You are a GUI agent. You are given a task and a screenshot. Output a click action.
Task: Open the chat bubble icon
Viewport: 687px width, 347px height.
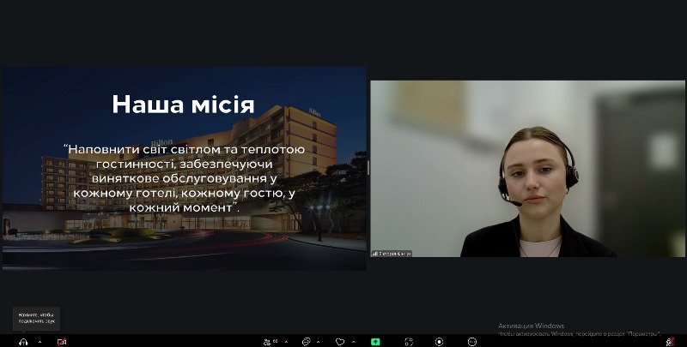(307, 342)
